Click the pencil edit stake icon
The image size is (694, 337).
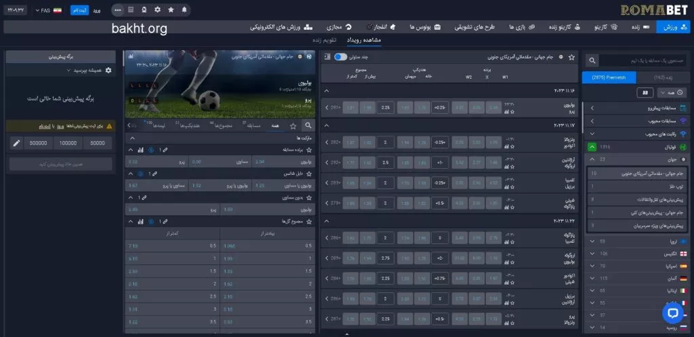(x=16, y=143)
